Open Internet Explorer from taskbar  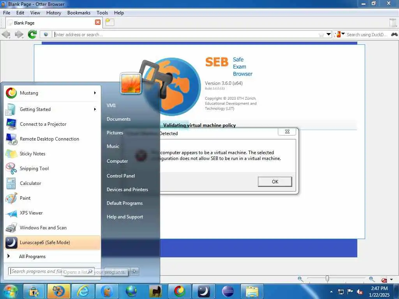83,291
